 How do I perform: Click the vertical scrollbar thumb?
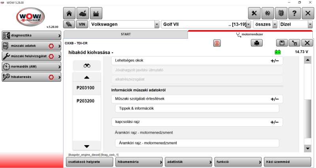(x=308, y=119)
